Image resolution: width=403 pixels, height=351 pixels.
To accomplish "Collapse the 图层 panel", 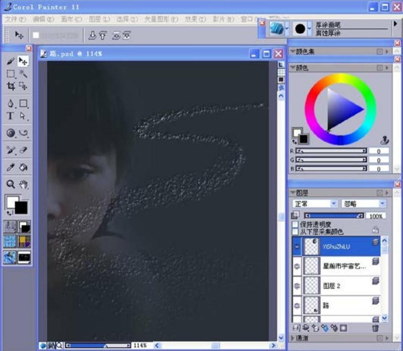I will click(x=292, y=193).
